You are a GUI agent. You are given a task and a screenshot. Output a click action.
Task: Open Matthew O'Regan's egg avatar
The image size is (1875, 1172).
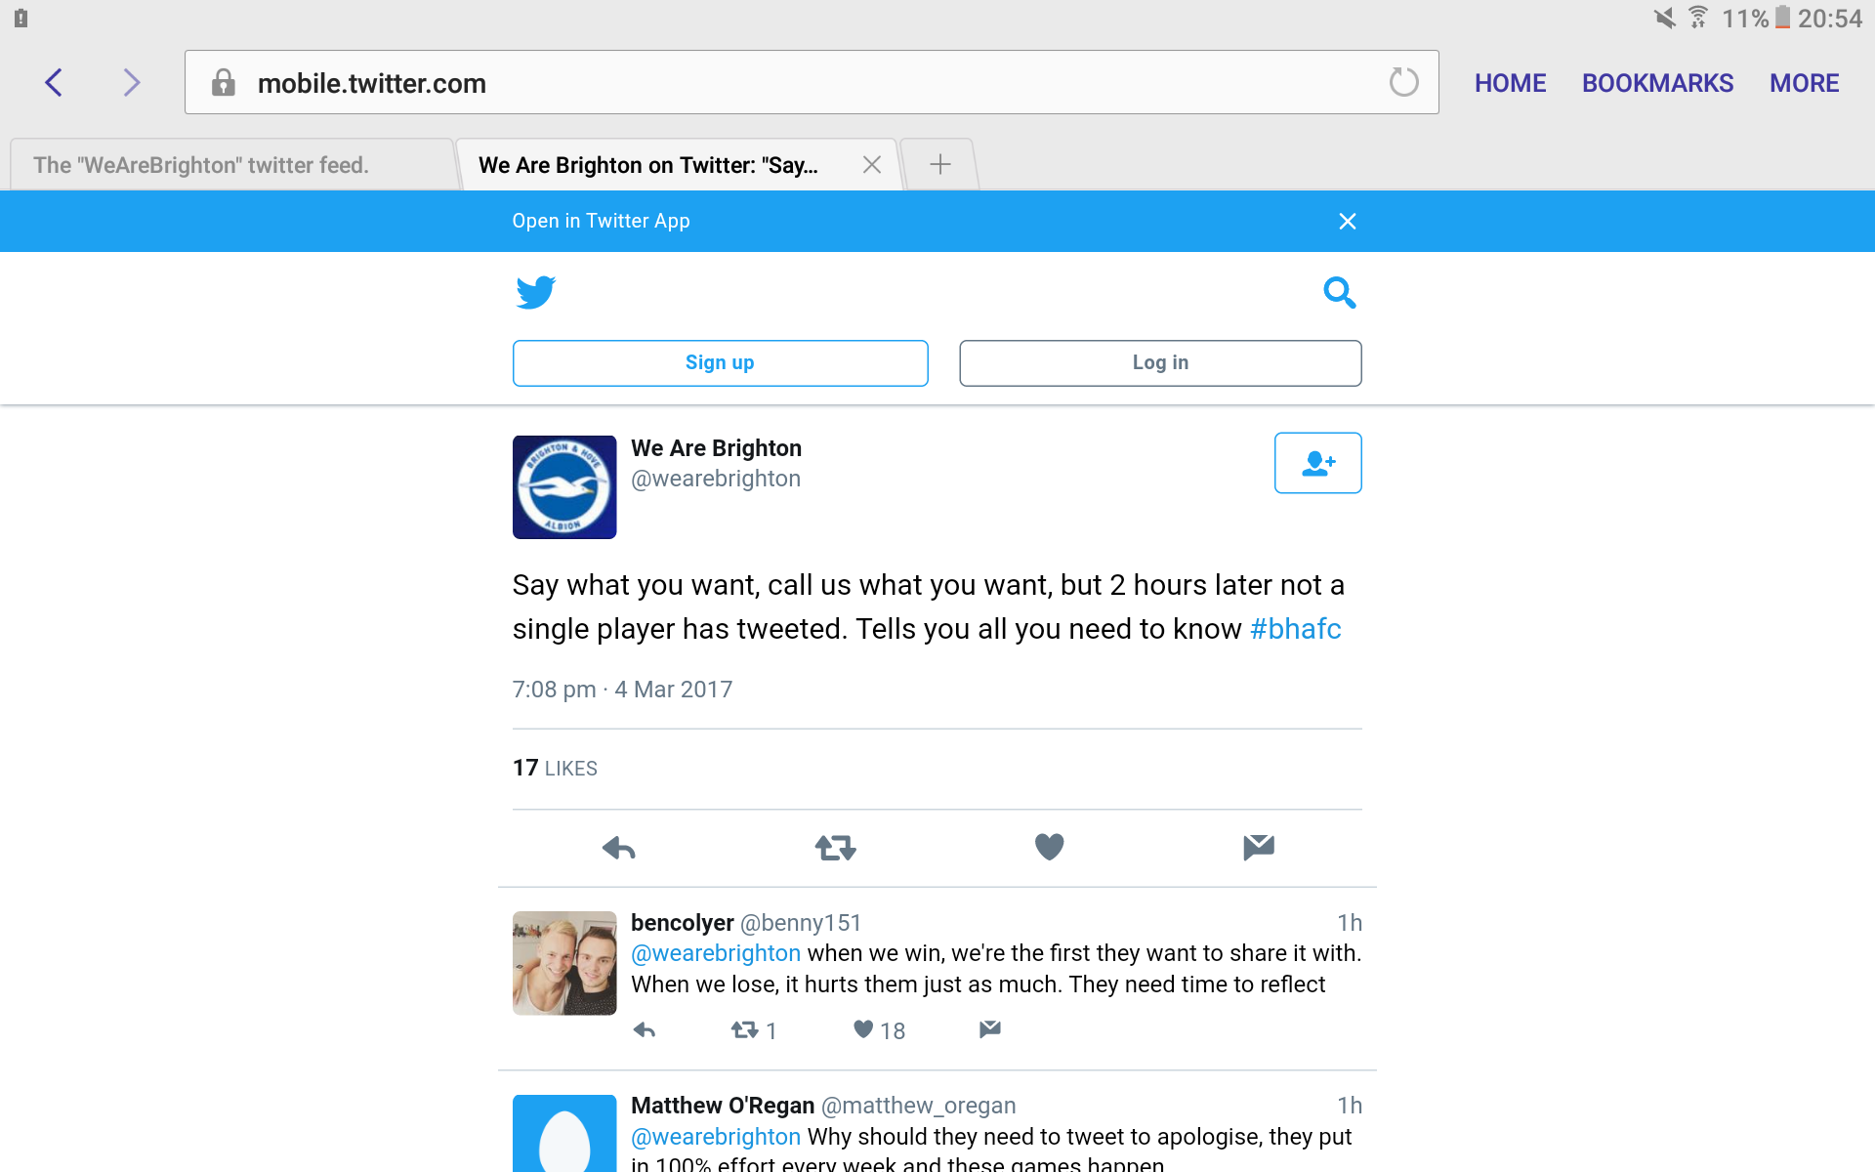click(564, 1133)
